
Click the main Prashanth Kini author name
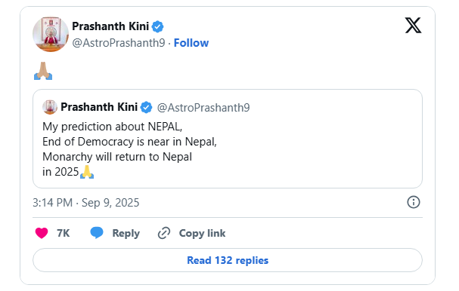coord(110,26)
